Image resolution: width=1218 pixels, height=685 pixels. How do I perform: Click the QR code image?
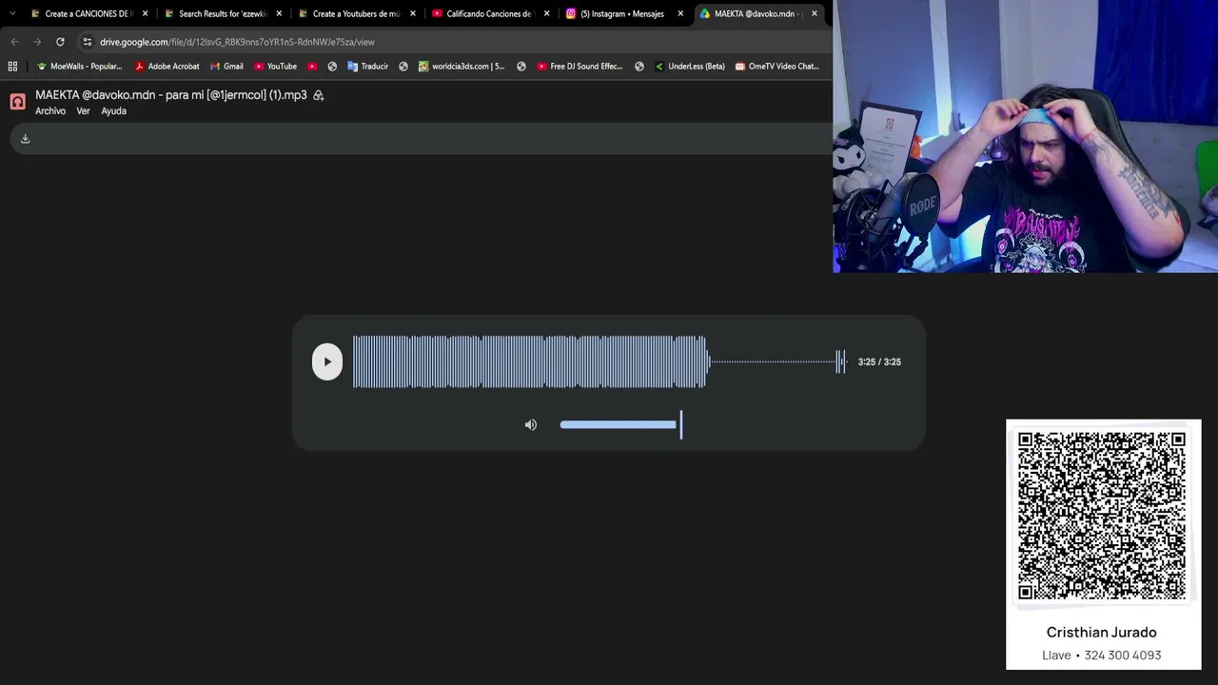1102,516
